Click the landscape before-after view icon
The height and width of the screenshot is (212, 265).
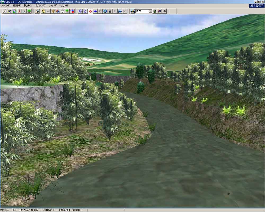(133, 11)
